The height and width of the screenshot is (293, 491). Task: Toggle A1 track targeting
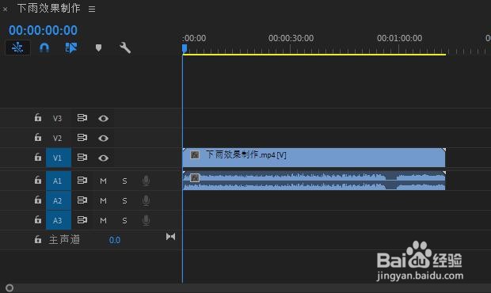pos(59,181)
